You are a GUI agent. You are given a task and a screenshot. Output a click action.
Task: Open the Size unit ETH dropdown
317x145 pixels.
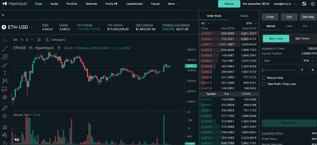coord(309,61)
